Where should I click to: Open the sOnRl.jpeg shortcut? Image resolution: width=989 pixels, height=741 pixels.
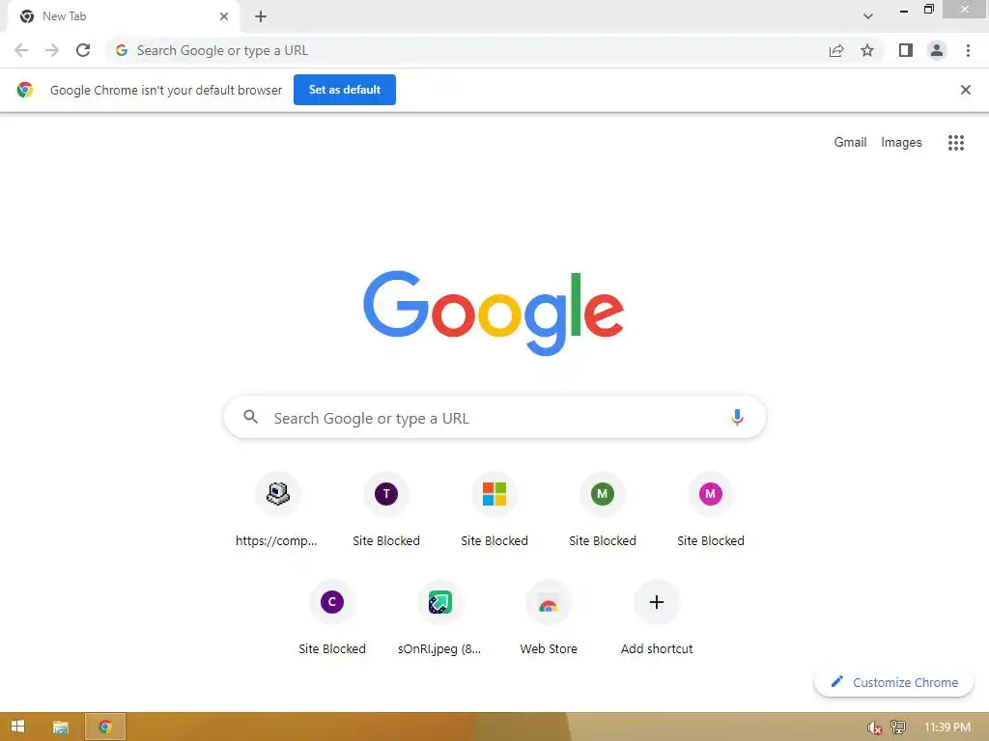tap(439, 618)
